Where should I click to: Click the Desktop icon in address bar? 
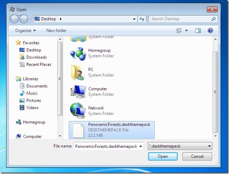[37, 19]
